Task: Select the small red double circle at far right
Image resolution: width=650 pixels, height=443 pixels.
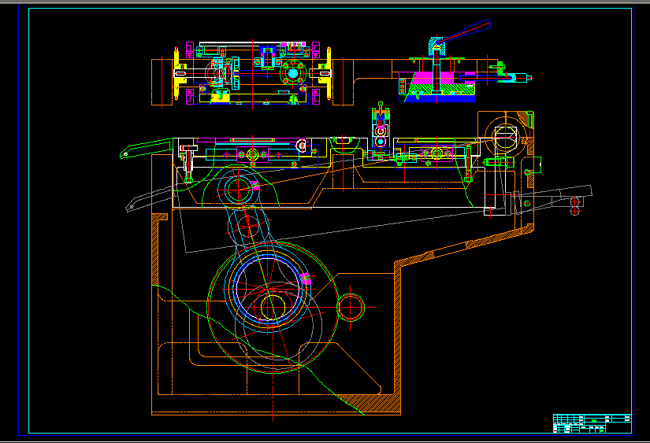Action: tap(574, 204)
